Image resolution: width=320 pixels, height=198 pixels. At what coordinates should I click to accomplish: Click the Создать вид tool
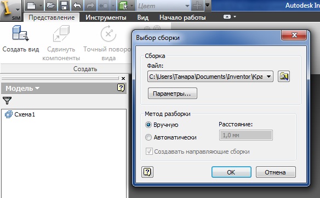[21, 39]
